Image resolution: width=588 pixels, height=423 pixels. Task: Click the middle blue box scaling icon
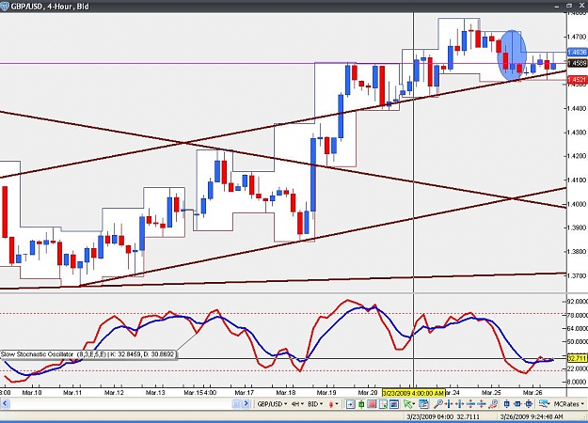517,404
